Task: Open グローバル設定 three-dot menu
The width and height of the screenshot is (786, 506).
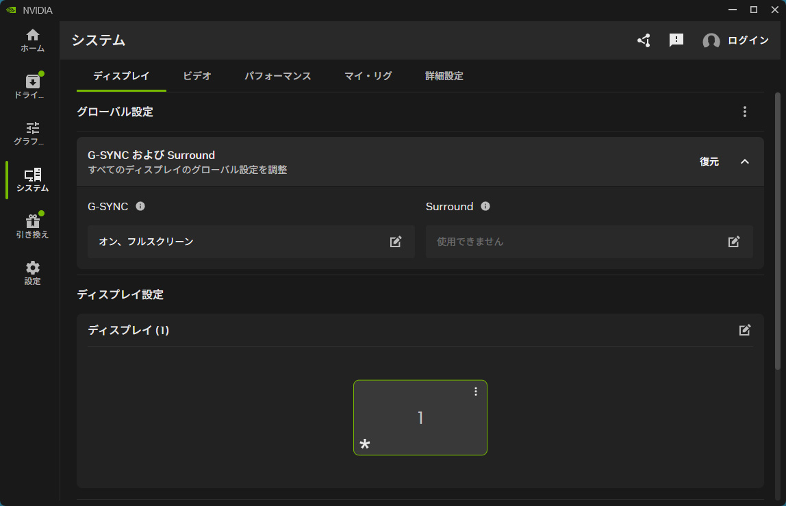Action: click(744, 112)
